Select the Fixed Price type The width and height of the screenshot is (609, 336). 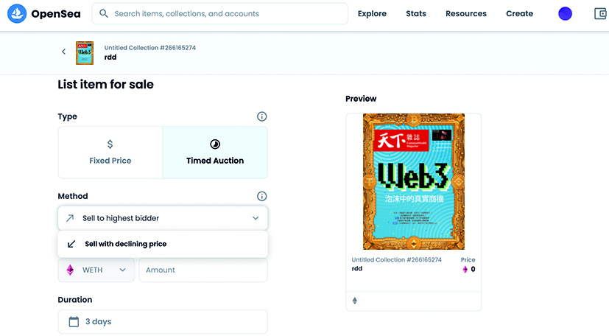click(x=110, y=152)
